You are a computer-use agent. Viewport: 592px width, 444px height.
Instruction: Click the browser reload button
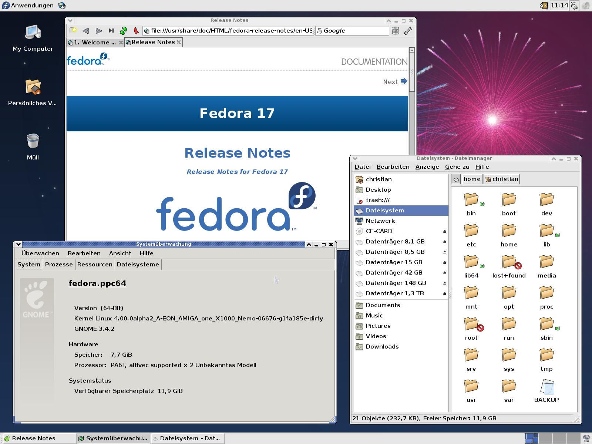(124, 31)
